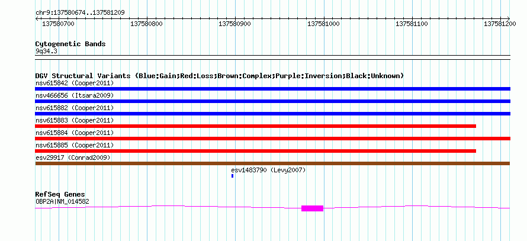Click the red nsv615883 loss variant bar
The image size is (527, 241).
(x=255, y=126)
